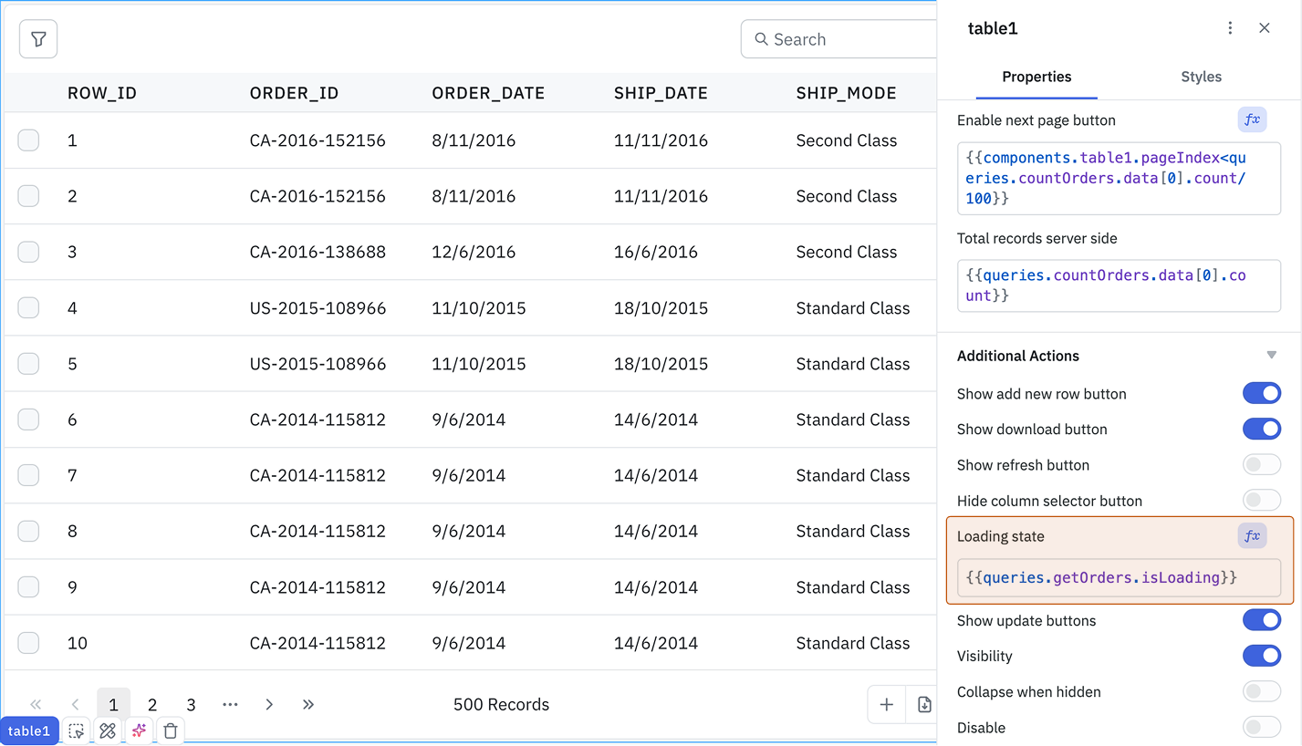Click the AI sparkle icon on table1 toolbar
Viewport: 1302px width, 746px height.
click(x=139, y=730)
